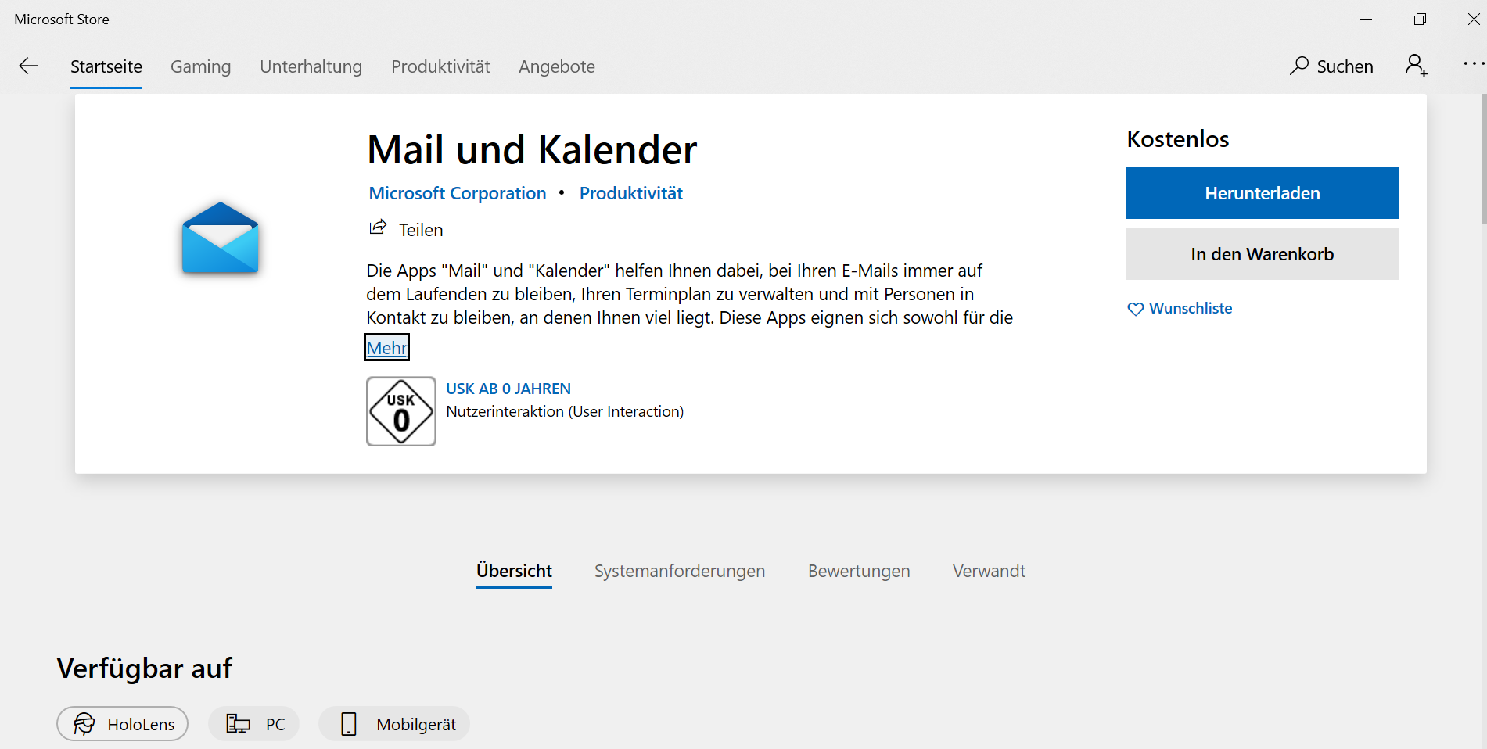1487x749 pixels.
Task: Click the vertical scrollbar thumb
Action: (1483, 158)
